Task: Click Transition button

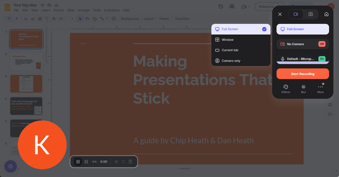Action: click(182, 19)
